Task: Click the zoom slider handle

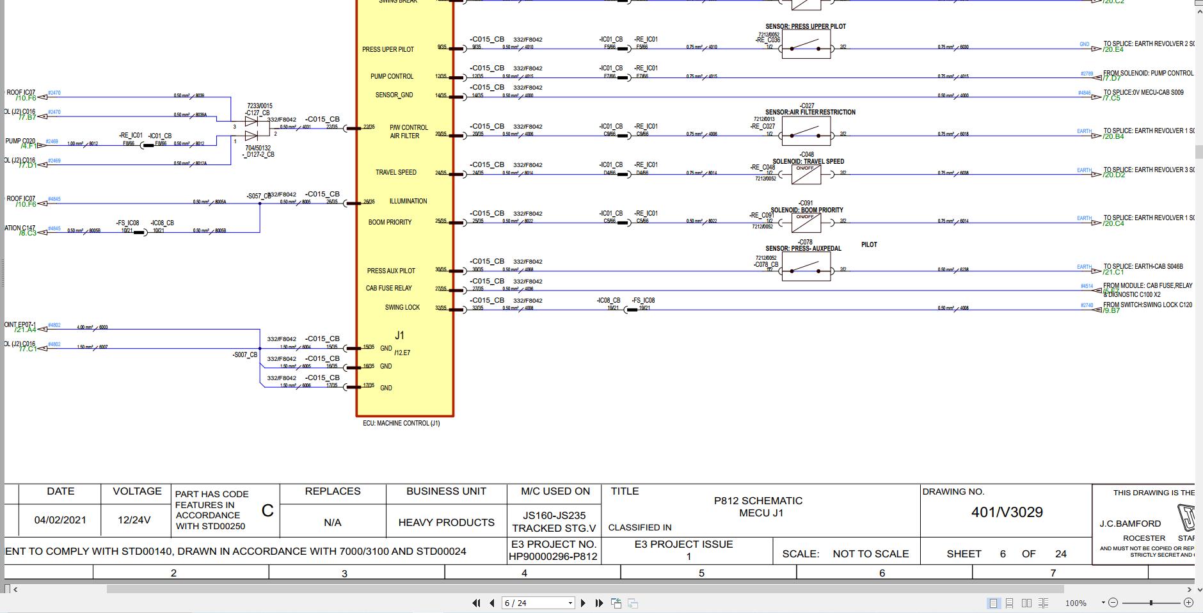Action: click(x=1151, y=603)
